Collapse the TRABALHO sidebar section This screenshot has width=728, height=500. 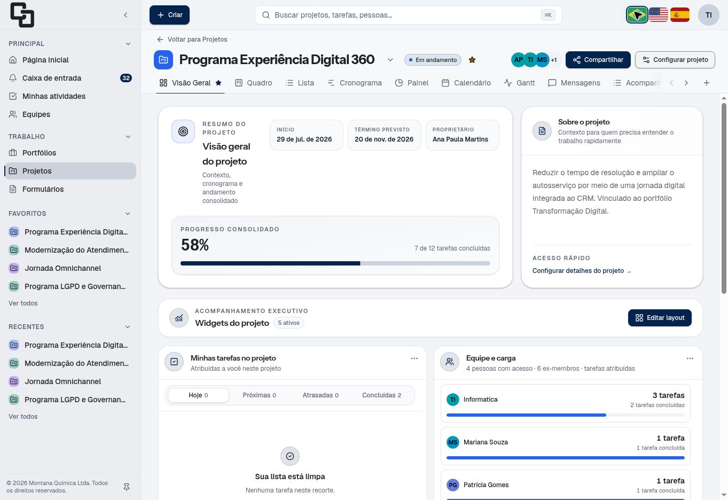coord(128,137)
